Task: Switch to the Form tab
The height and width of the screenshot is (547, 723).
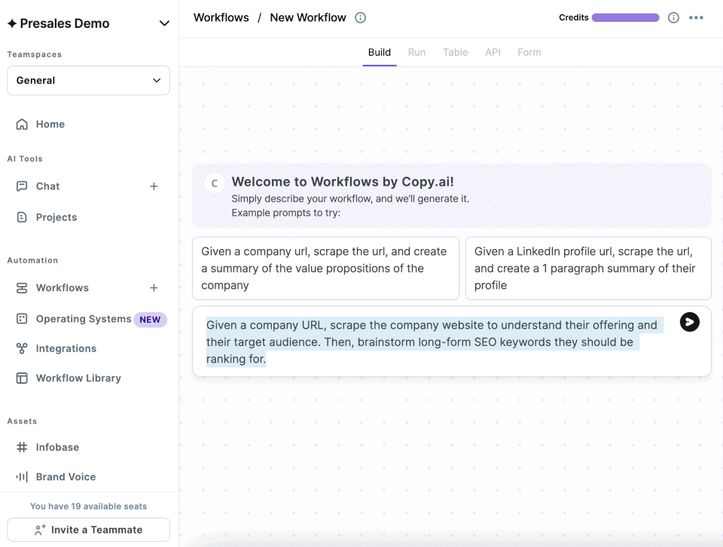Action: click(529, 53)
